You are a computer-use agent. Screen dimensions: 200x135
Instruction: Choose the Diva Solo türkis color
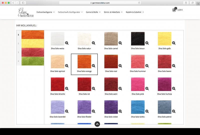pyautogui.click(x=138, y=107)
